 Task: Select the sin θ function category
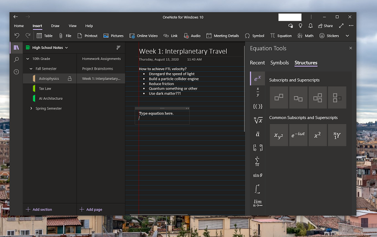pos(258,175)
